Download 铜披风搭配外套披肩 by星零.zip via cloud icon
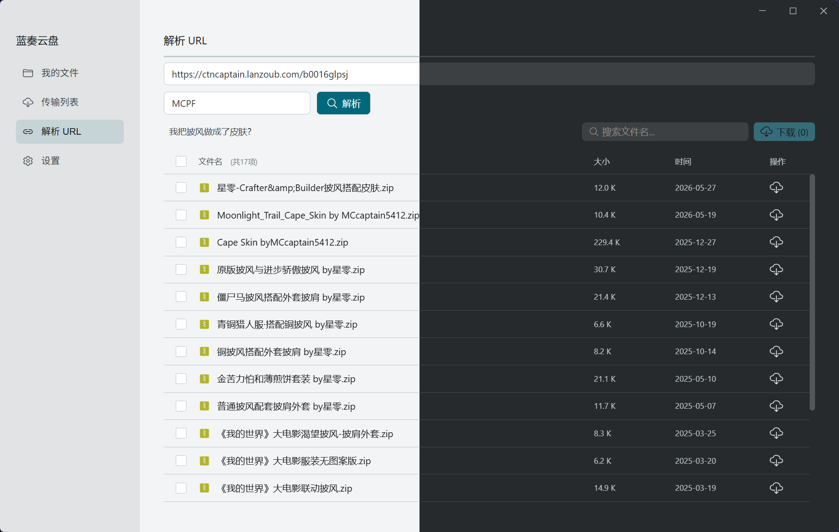 click(776, 352)
